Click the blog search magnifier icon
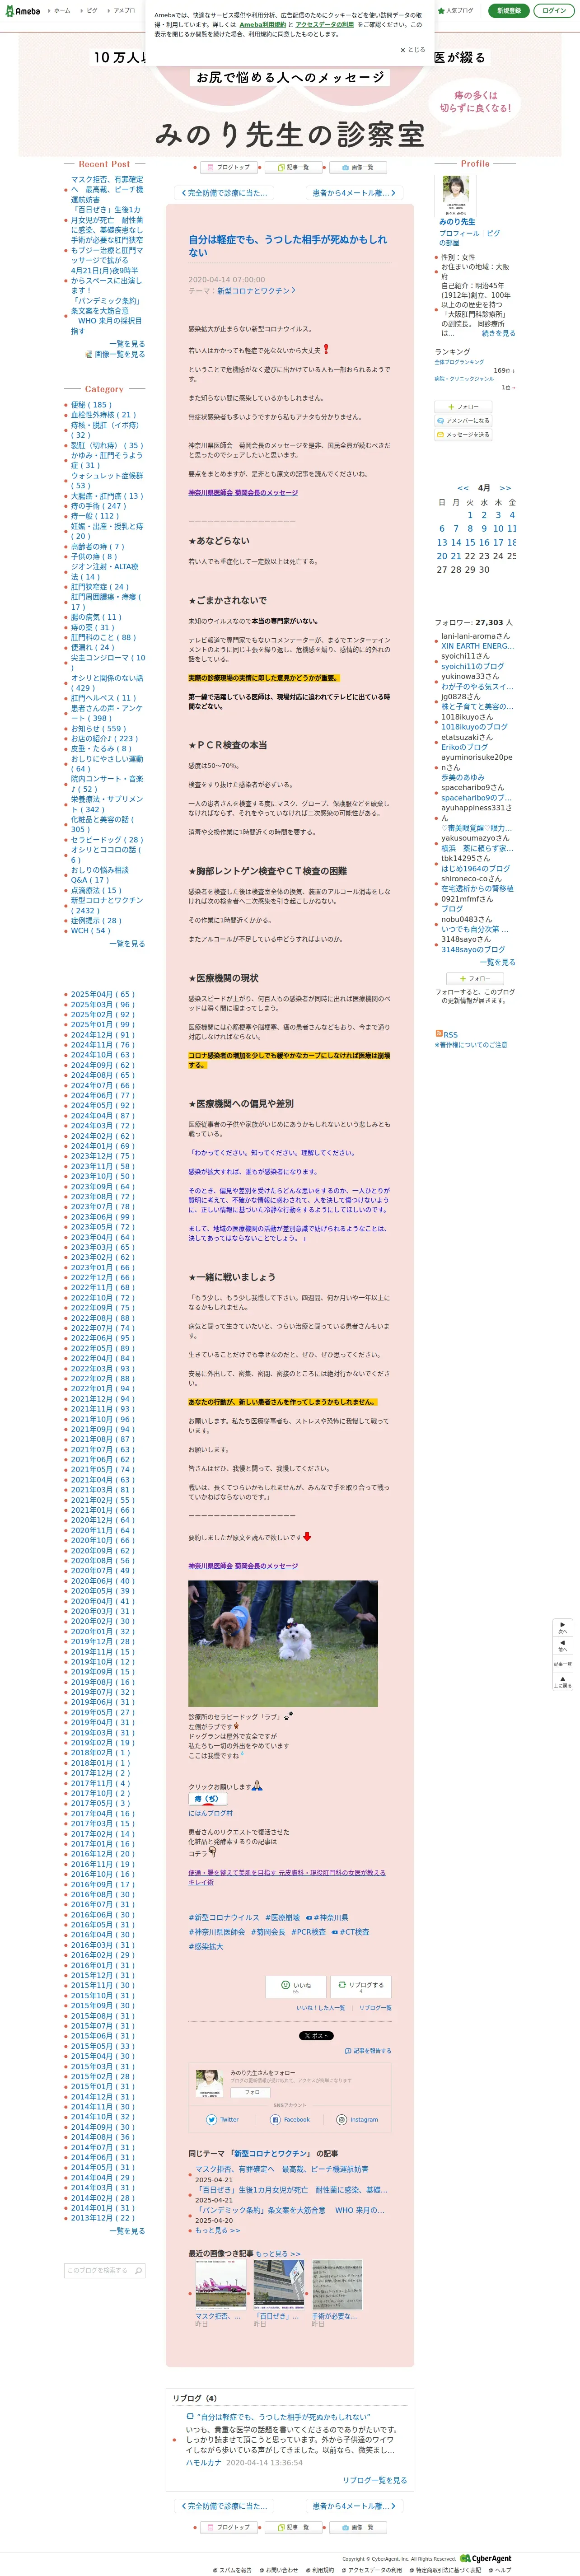Image resolution: width=580 pixels, height=2576 pixels. pos(138,2270)
